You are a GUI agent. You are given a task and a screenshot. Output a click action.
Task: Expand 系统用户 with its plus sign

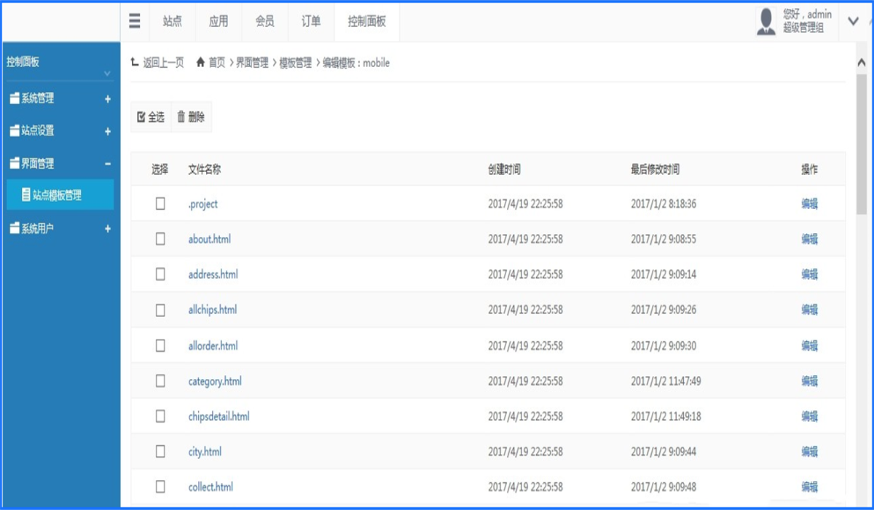click(x=108, y=229)
